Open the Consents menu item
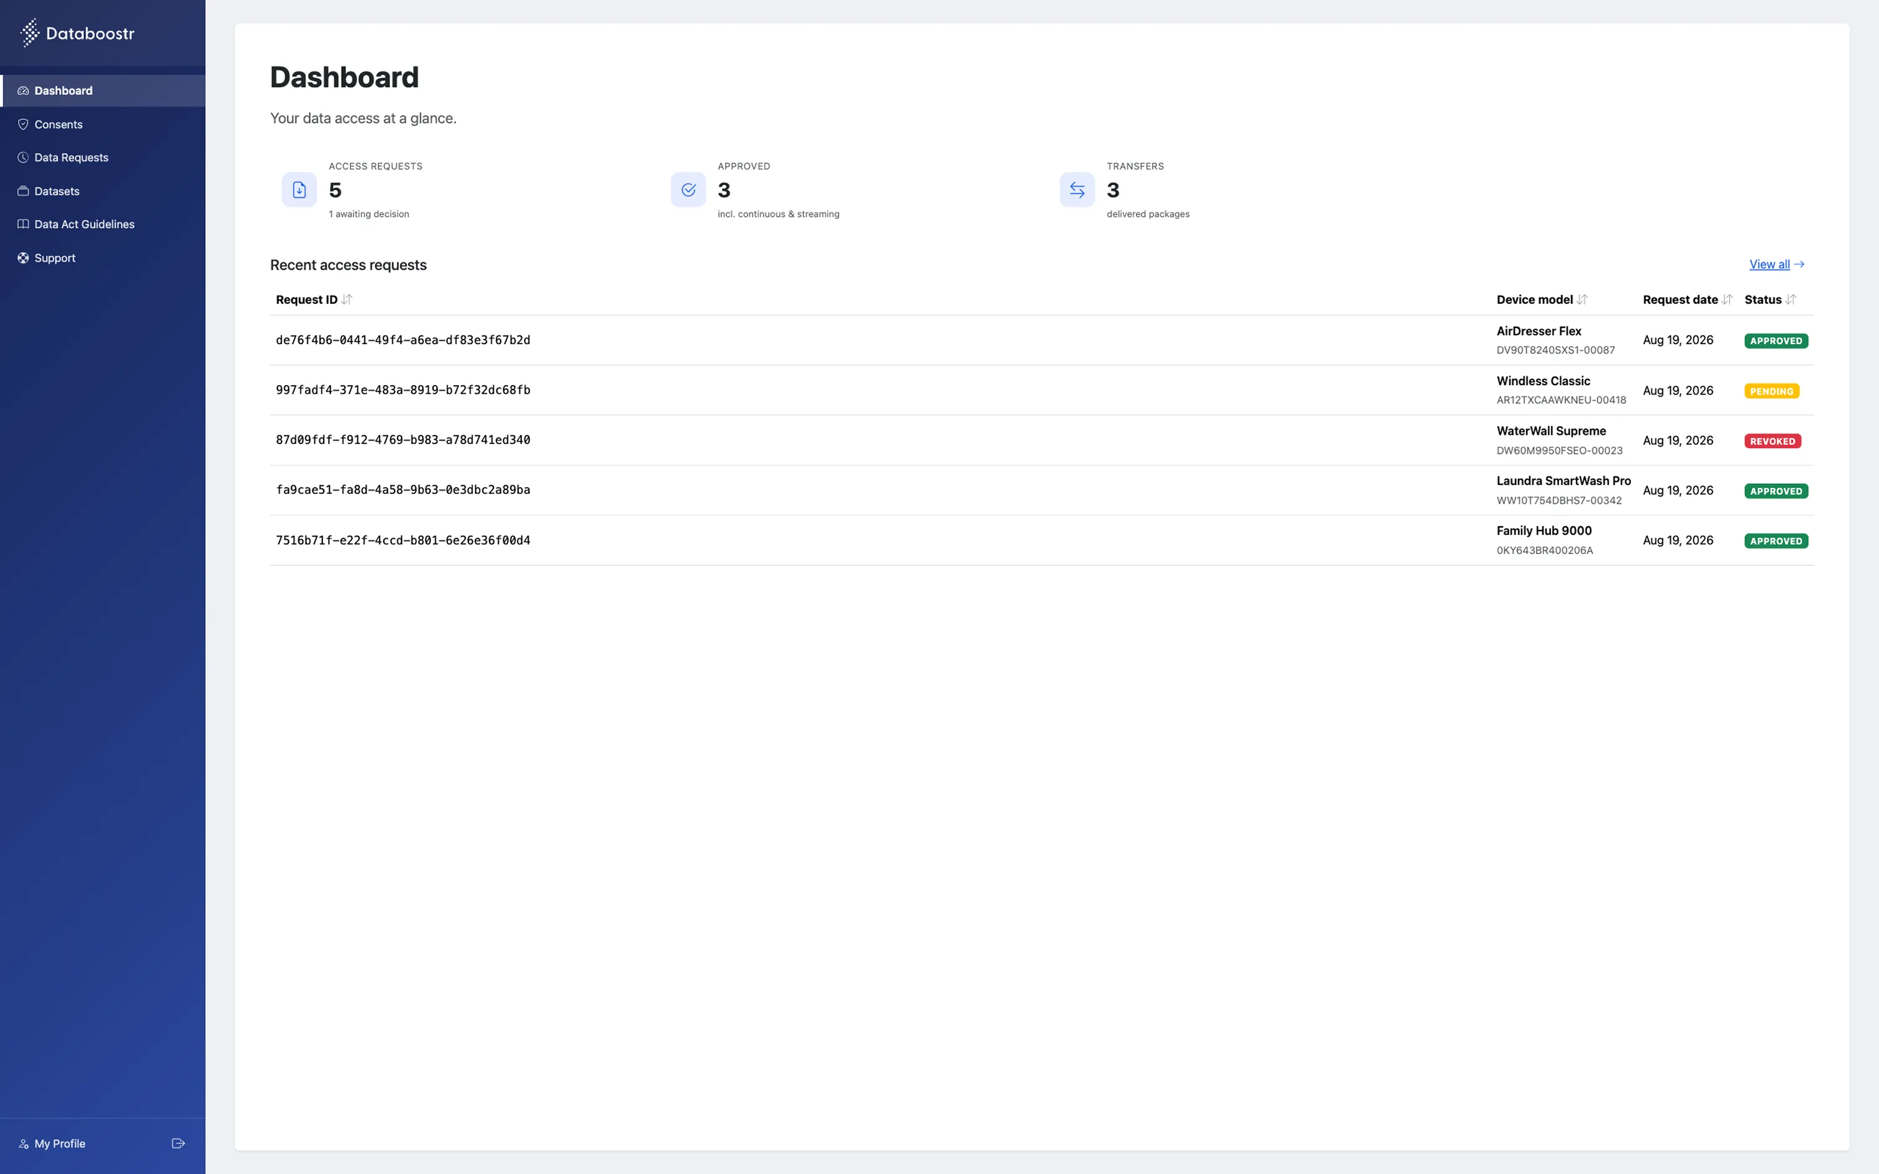1879x1174 pixels. [103, 124]
